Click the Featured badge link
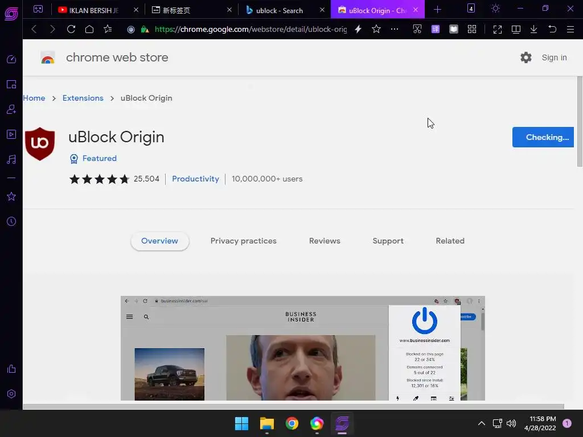 93,159
